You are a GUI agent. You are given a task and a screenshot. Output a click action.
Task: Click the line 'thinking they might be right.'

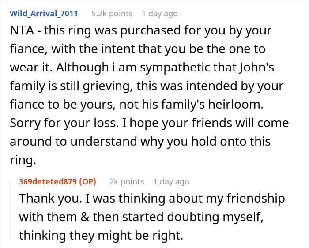[x=101, y=235]
